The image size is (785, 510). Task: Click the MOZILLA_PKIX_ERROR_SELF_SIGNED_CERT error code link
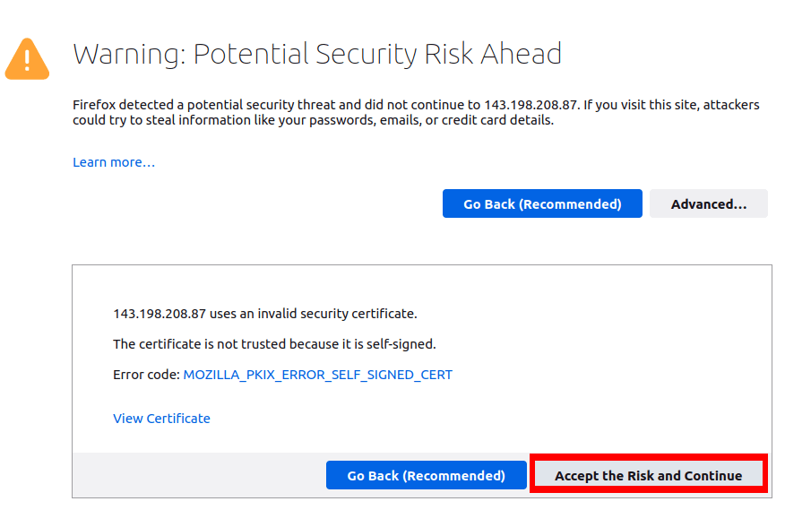click(317, 375)
